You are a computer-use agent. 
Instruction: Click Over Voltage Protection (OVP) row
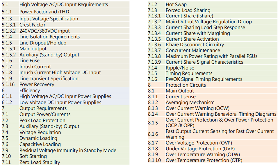(213, 143)
